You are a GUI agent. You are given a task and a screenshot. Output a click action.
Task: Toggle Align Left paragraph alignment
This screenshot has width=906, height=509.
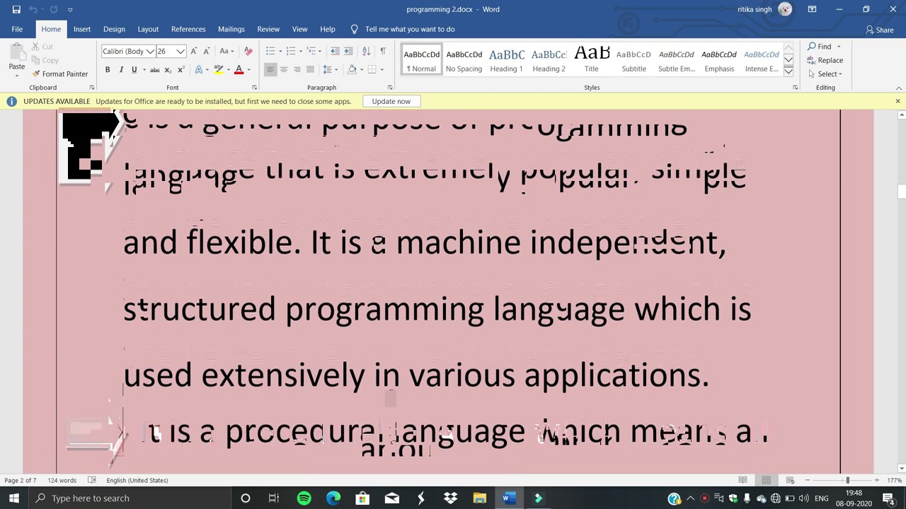[x=270, y=69]
